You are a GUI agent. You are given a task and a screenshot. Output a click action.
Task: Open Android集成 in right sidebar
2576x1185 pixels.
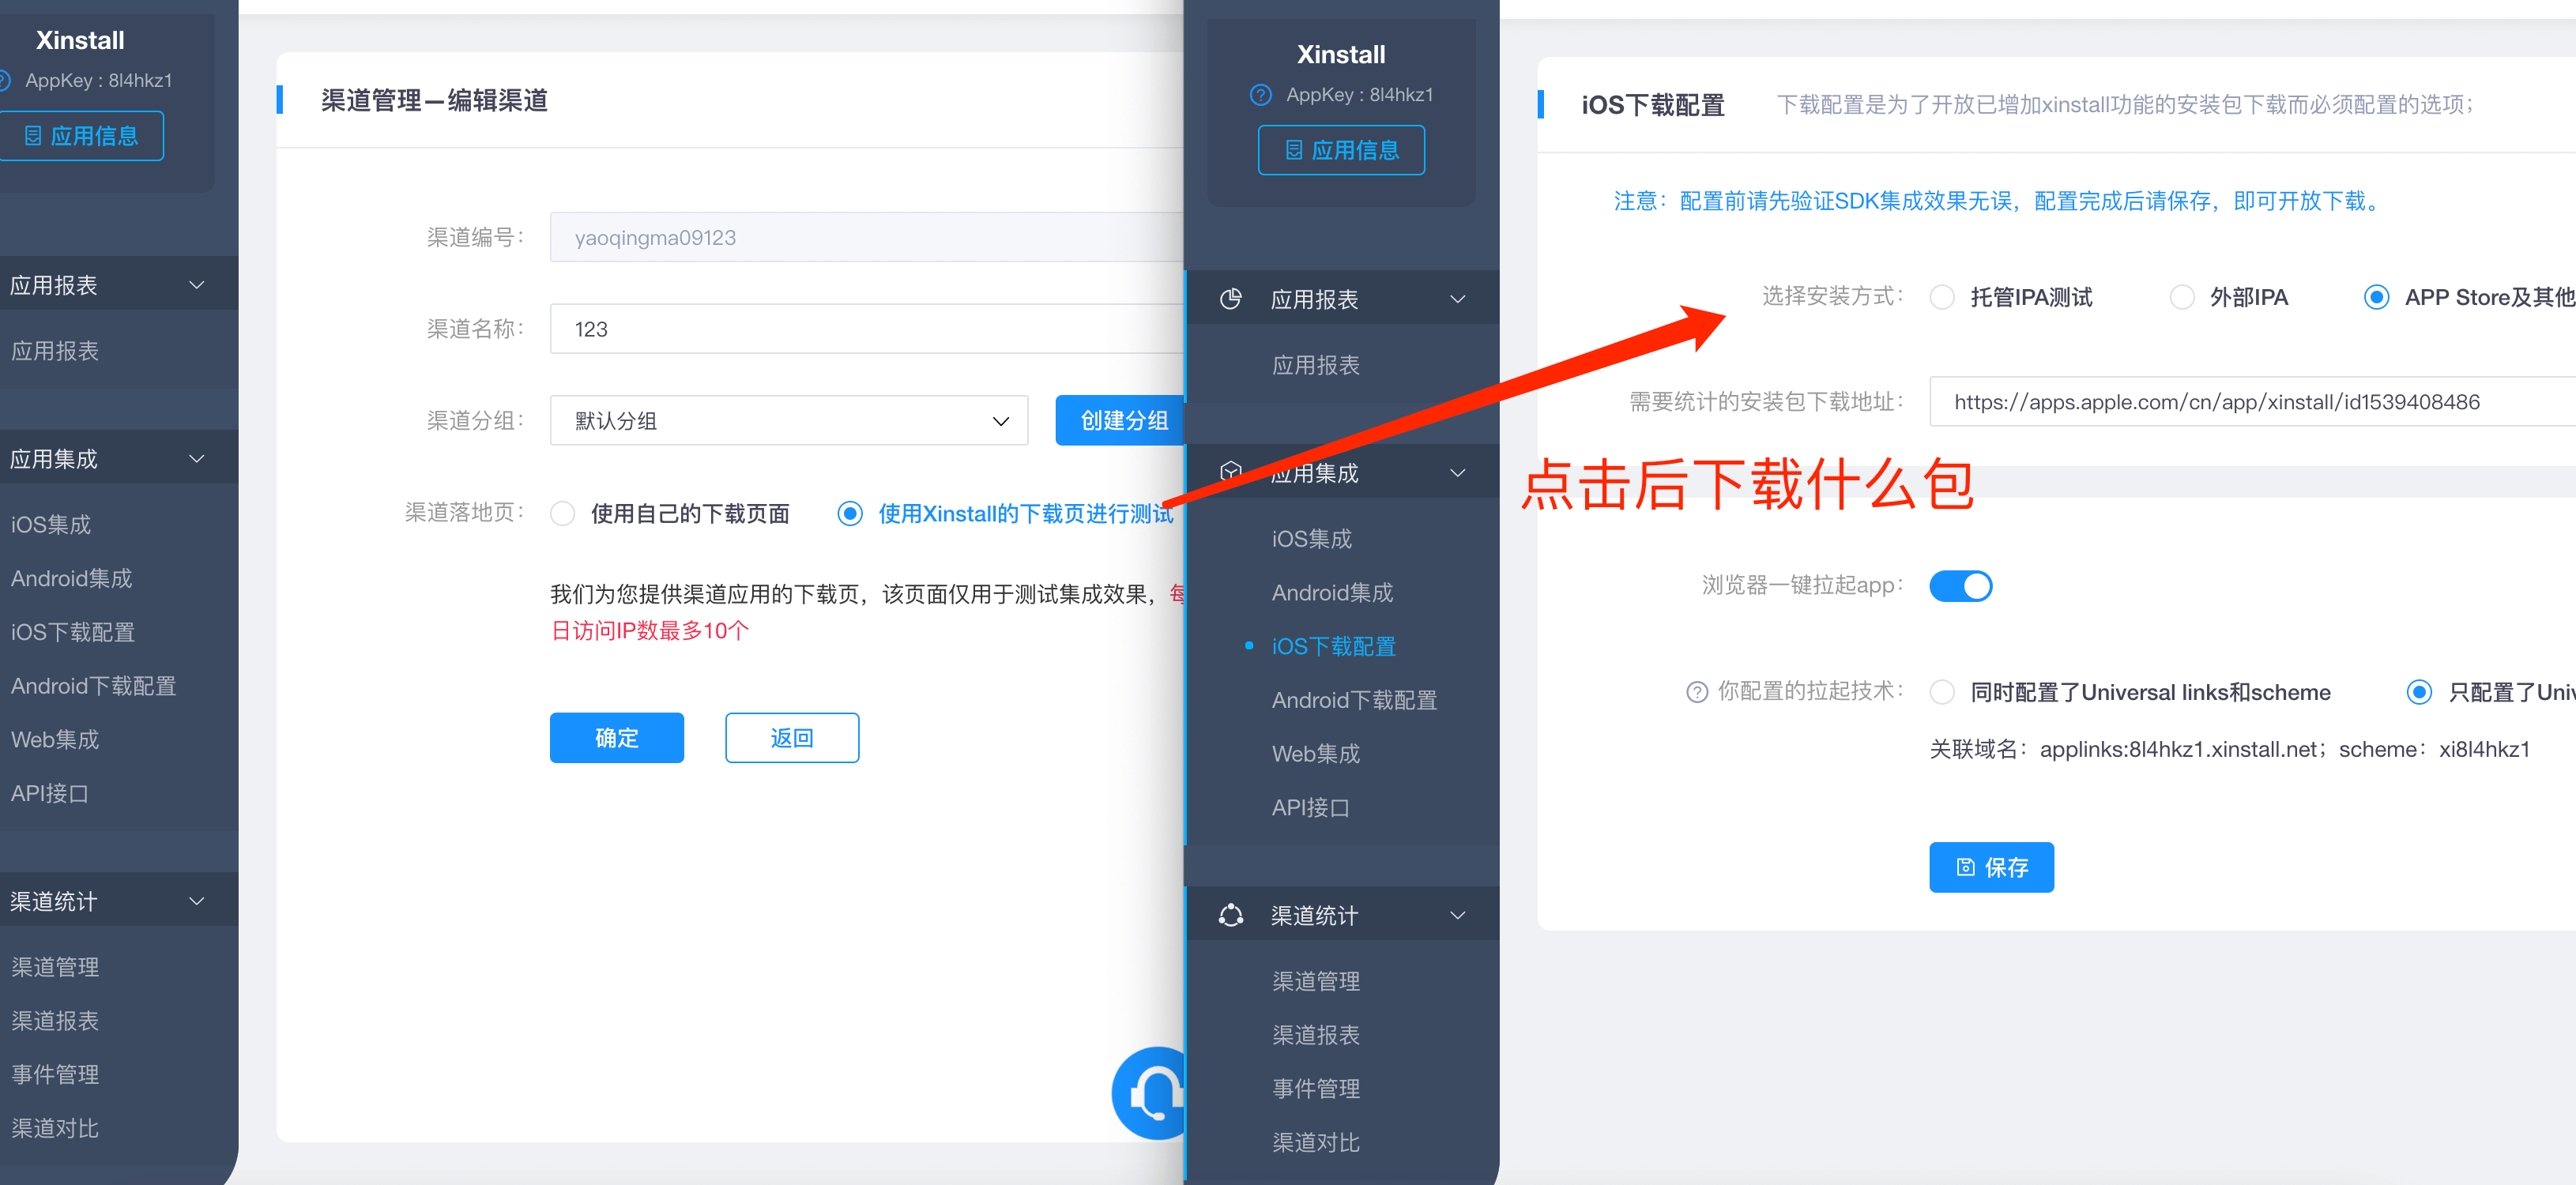click(1332, 593)
